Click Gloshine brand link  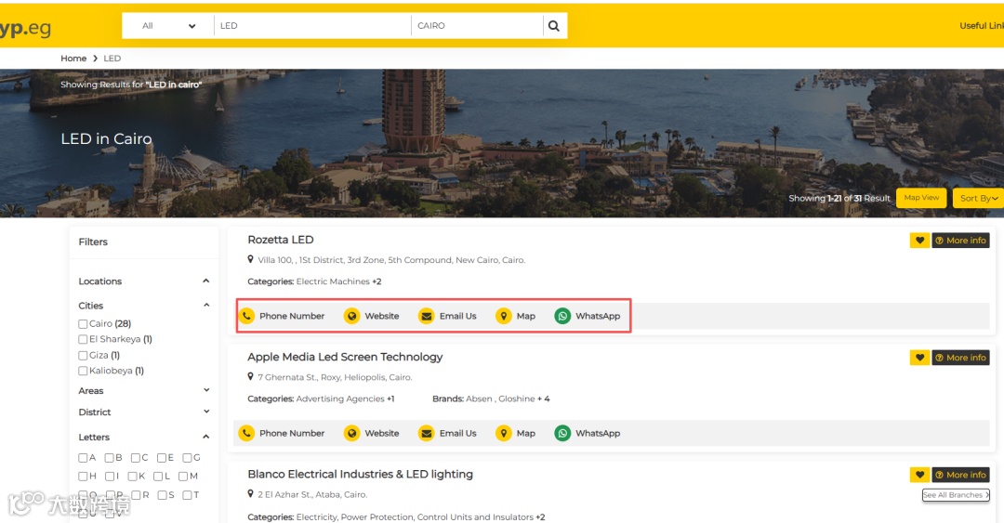coord(517,399)
